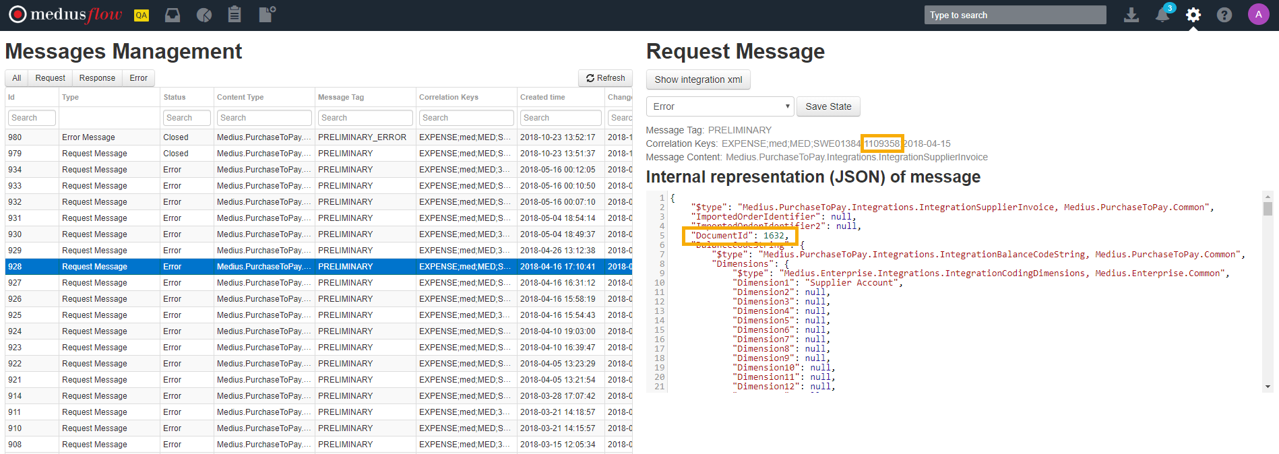Focus the Type to search box
Screen dimensions: 1279x454
pyautogui.click(x=1015, y=15)
